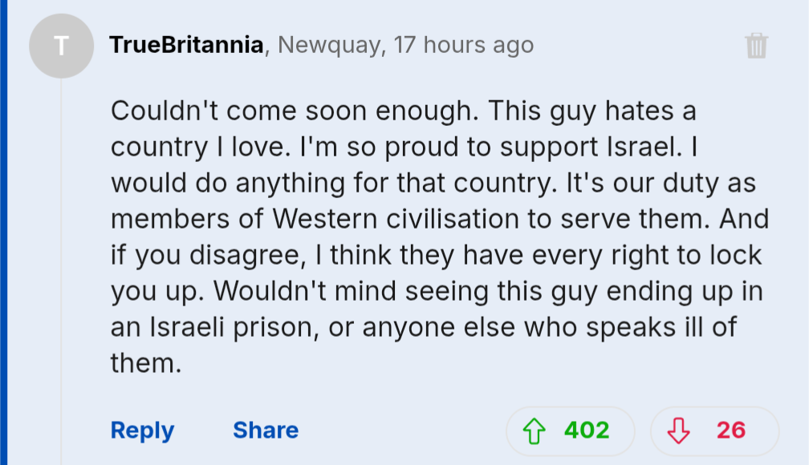The height and width of the screenshot is (465, 809).
Task: Click the "17 hours ago" timestamp
Action: click(464, 45)
